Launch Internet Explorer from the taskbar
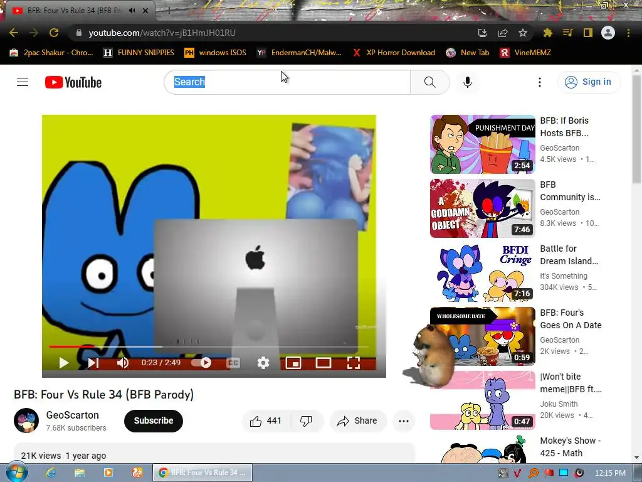 (51, 473)
